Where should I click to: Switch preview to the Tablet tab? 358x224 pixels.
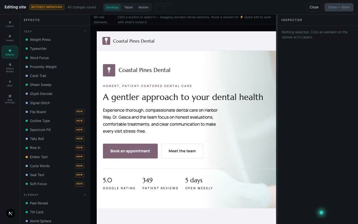[128, 7]
